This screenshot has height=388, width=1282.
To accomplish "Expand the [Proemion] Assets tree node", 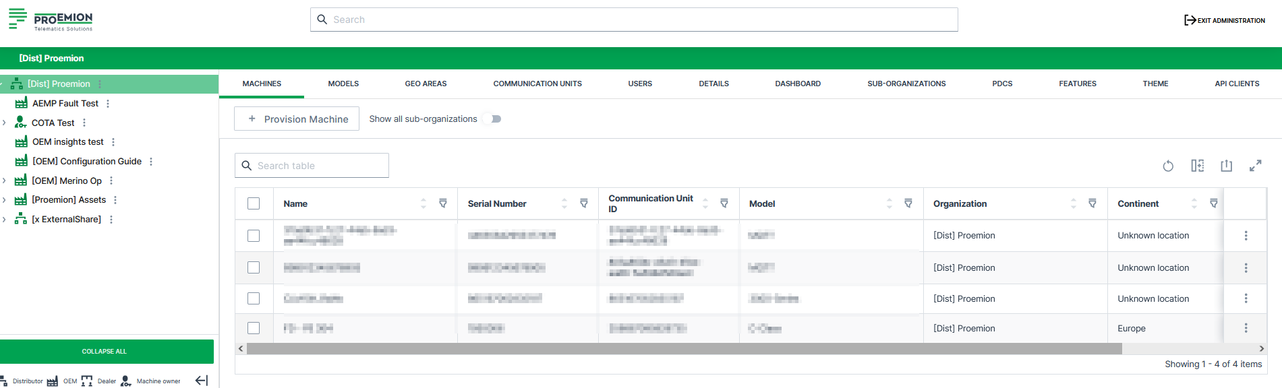I will 5,200.
